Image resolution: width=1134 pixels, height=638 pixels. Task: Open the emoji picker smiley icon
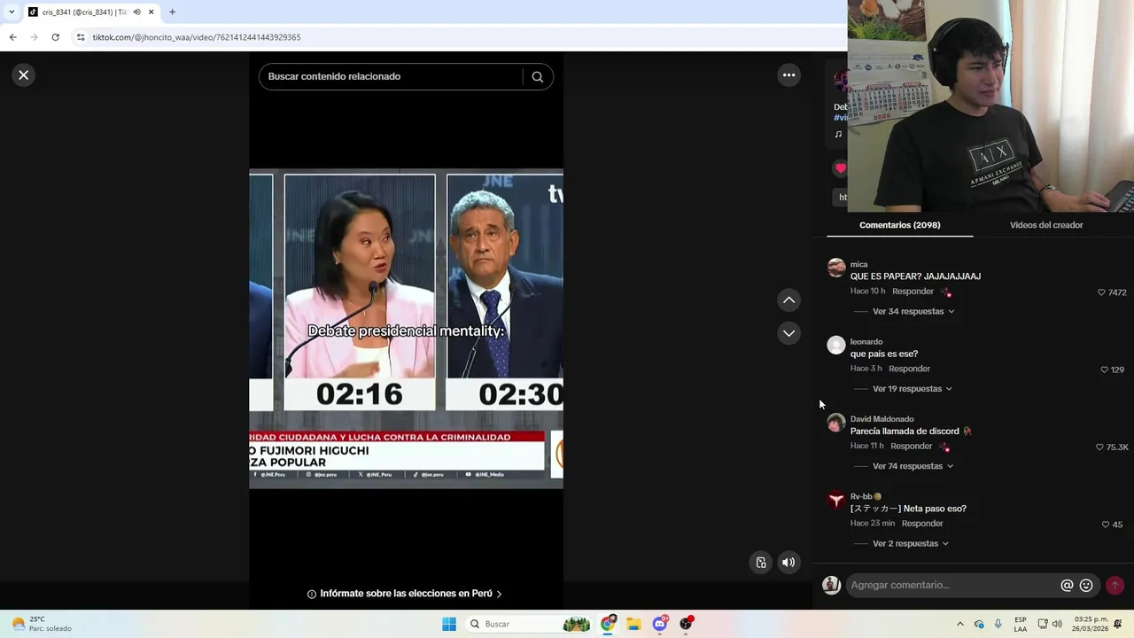[1086, 586]
